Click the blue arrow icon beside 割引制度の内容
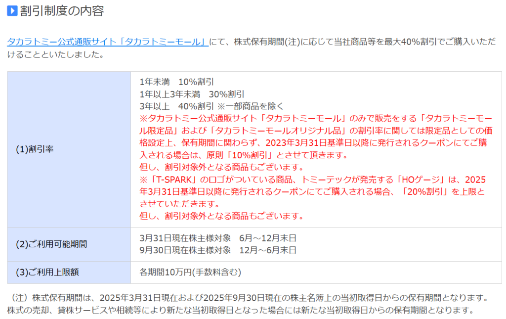This screenshot has width=506, height=319. (12, 11)
